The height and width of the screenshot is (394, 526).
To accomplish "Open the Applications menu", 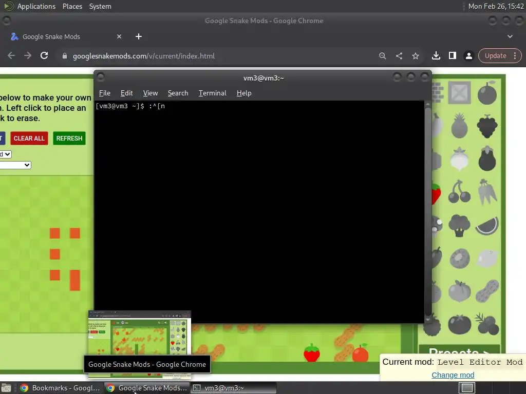I will pyautogui.click(x=36, y=6).
